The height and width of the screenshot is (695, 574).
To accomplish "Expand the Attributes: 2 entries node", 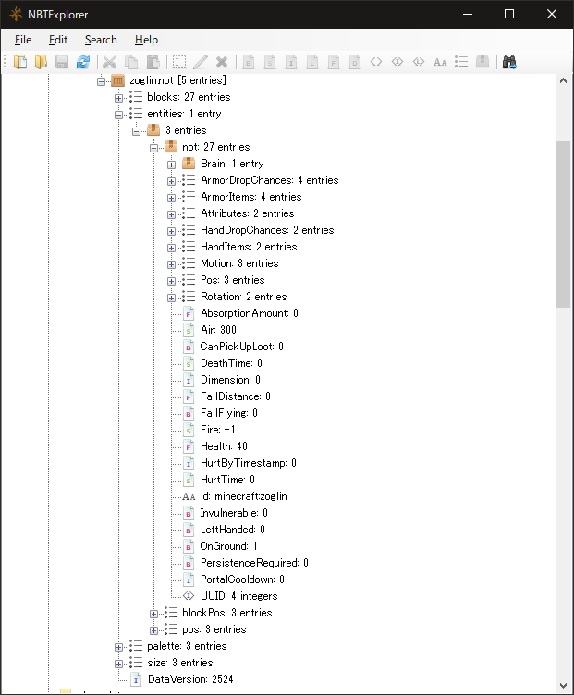I will (x=171, y=214).
